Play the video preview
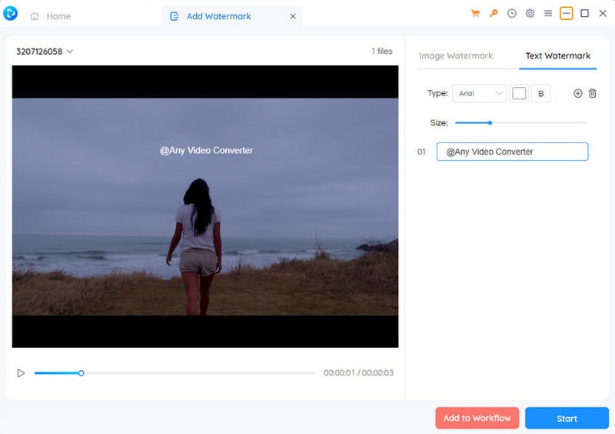This screenshot has height=434, width=615. point(21,373)
